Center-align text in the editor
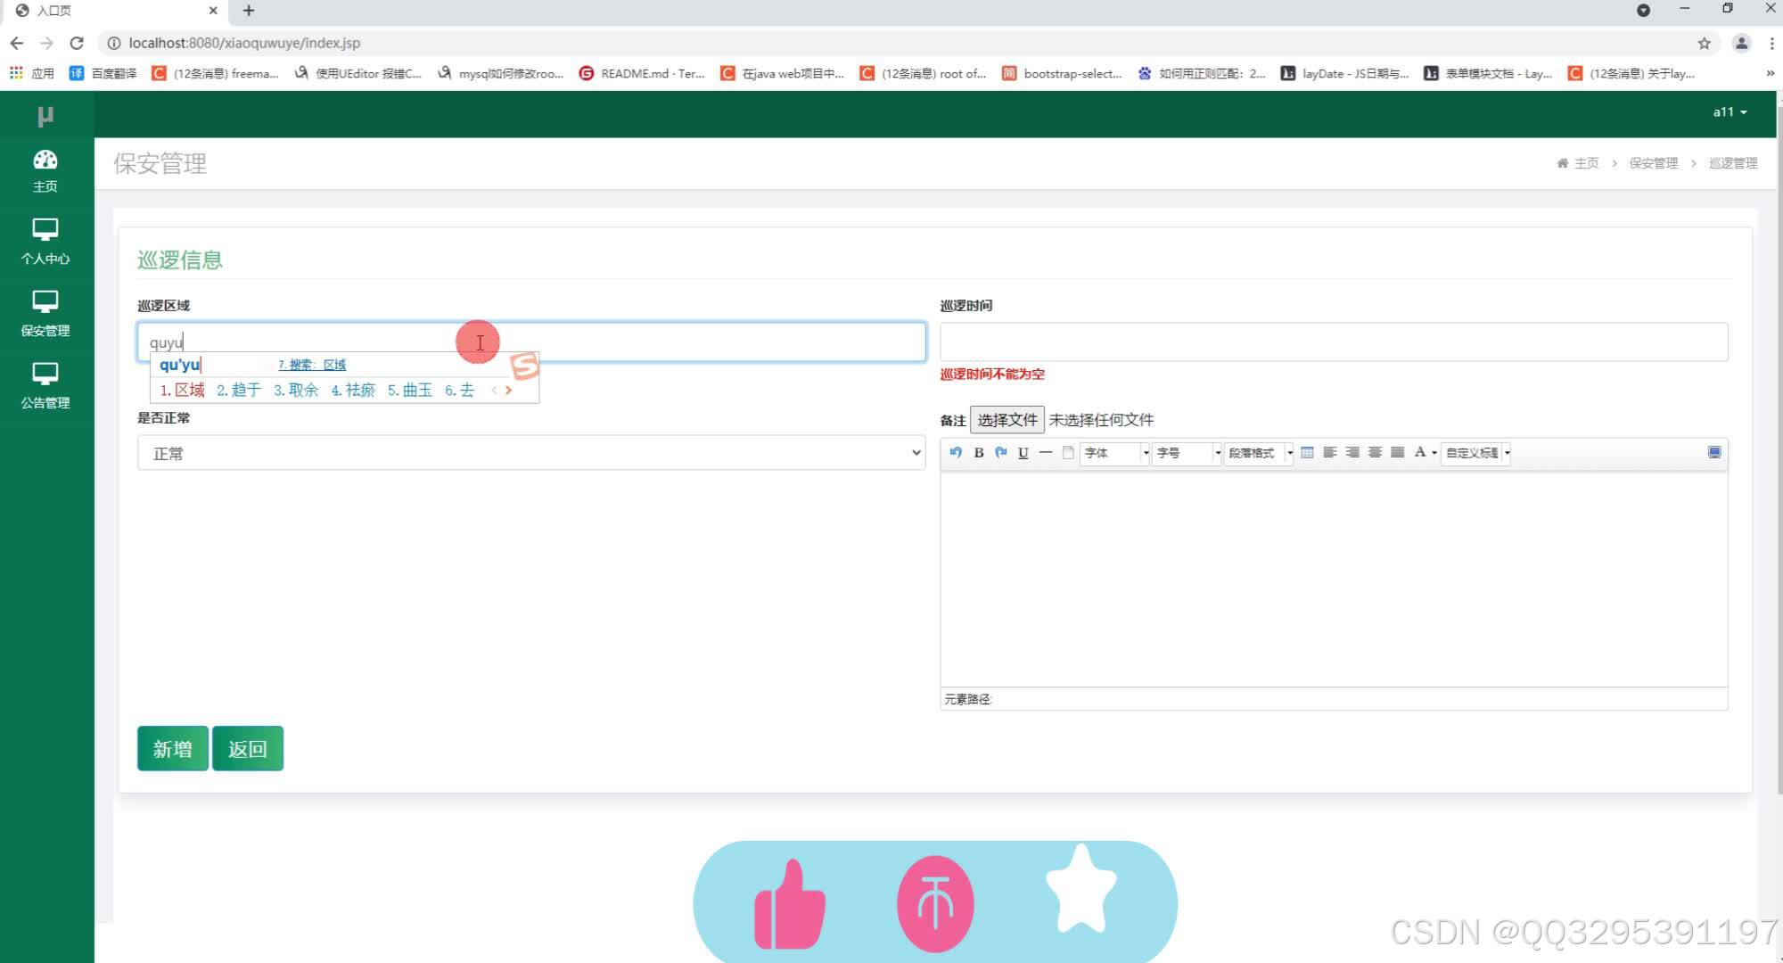The height and width of the screenshot is (963, 1783). click(1375, 452)
